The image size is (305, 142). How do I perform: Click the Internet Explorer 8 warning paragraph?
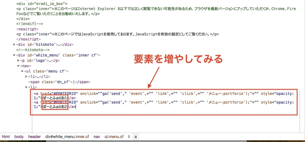(x=156, y=11)
